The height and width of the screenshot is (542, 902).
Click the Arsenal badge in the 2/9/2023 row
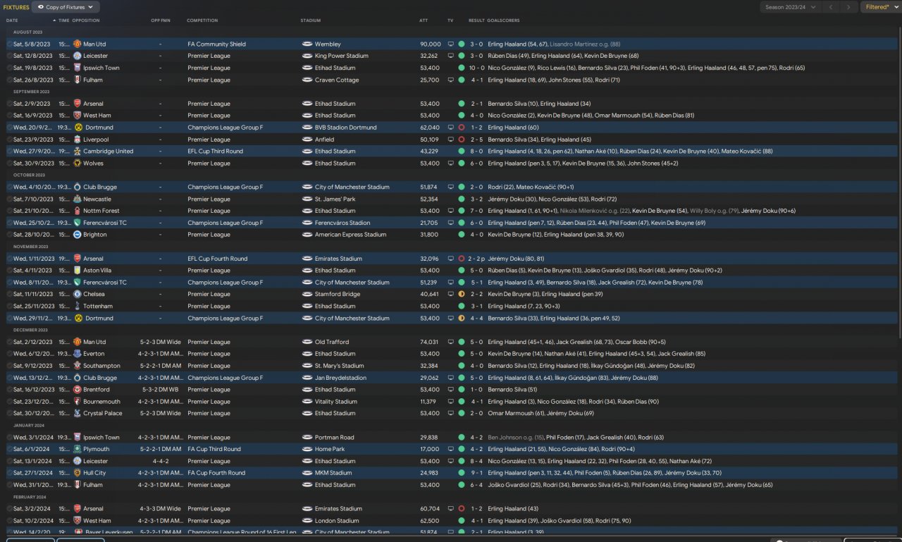click(78, 104)
